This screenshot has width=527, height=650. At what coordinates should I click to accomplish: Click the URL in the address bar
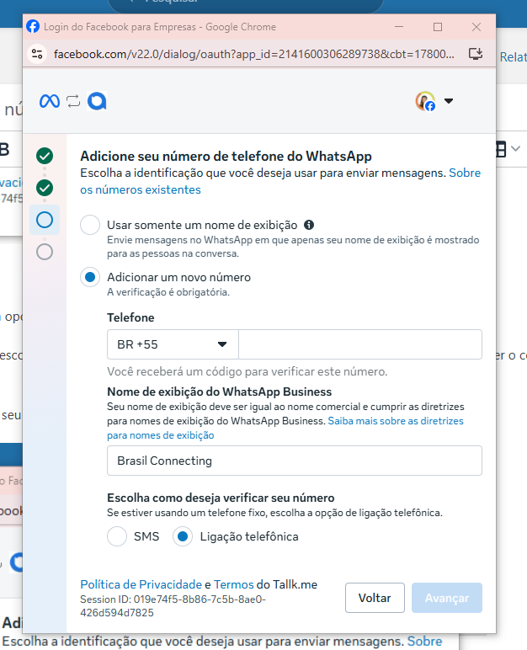(x=253, y=54)
